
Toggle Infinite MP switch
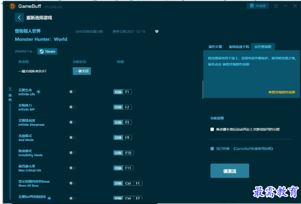click(73, 107)
